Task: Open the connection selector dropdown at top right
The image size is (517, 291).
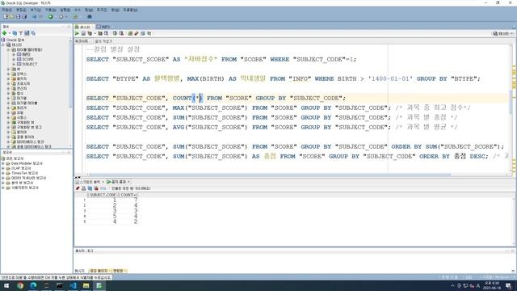Action: [x=502, y=34]
